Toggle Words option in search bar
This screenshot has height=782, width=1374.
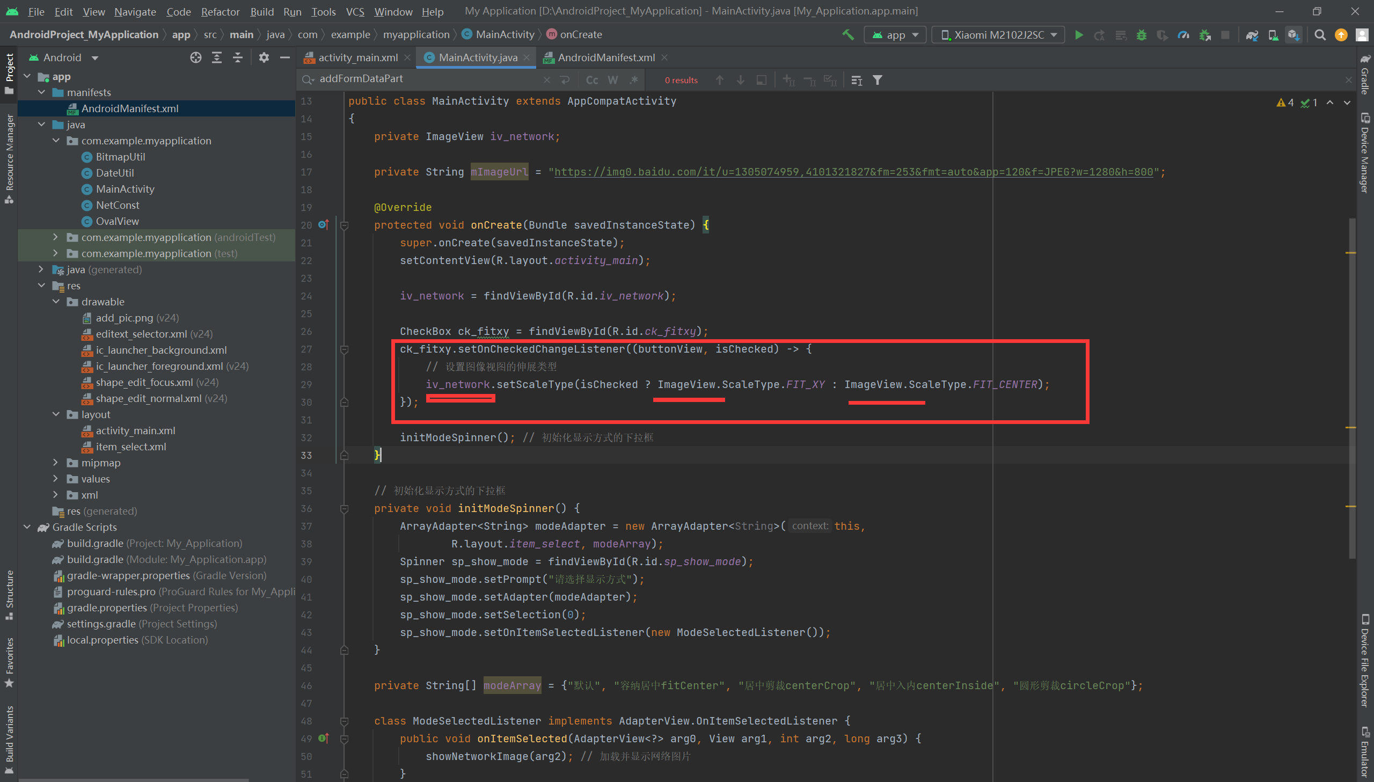click(x=612, y=80)
